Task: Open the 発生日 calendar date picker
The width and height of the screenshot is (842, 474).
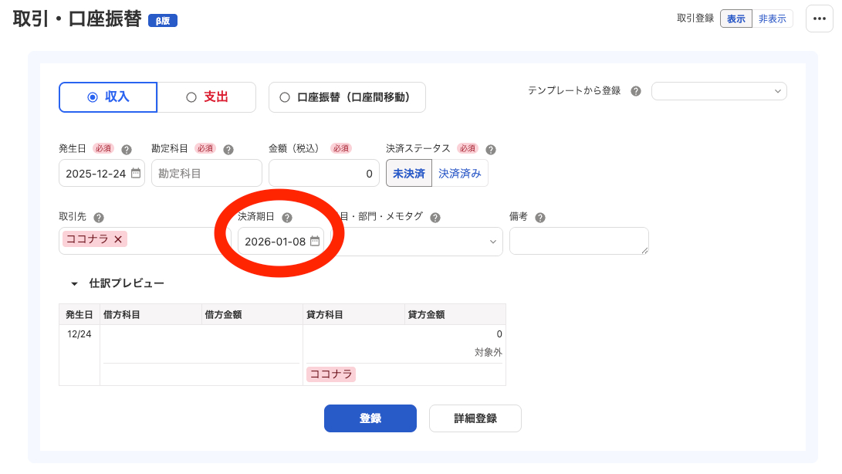Action: click(x=136, y=173)
